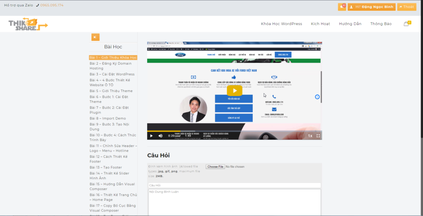Image resolution: width=423 pixels, height=216 pixels.
Task: Click the Câu Hỏi title input field
Action: tap(235, 185)
